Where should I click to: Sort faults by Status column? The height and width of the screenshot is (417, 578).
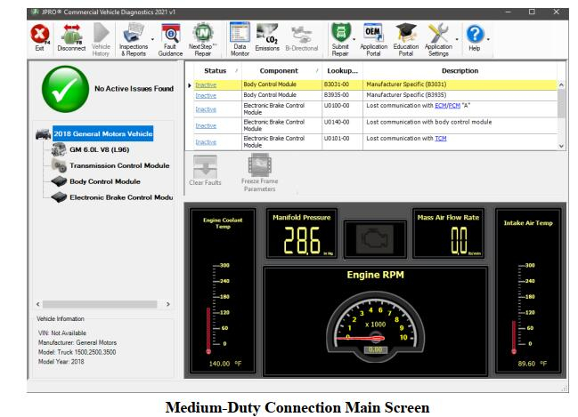[215, 70]
